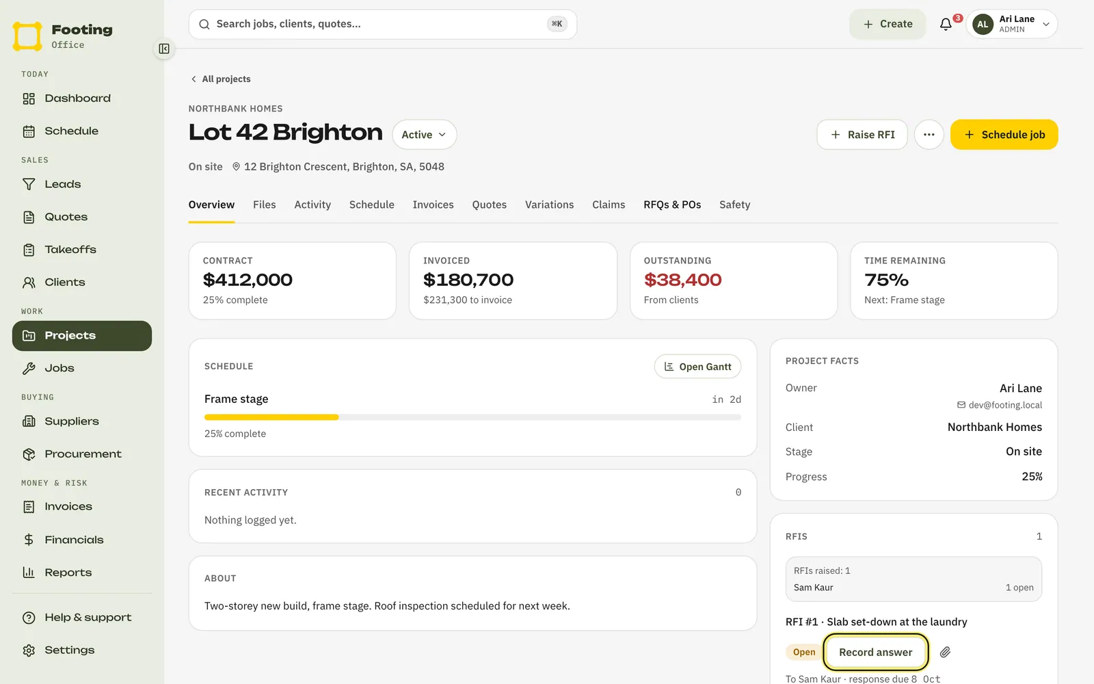
Task: Open the Variations tab
Action: pos(549,205)
